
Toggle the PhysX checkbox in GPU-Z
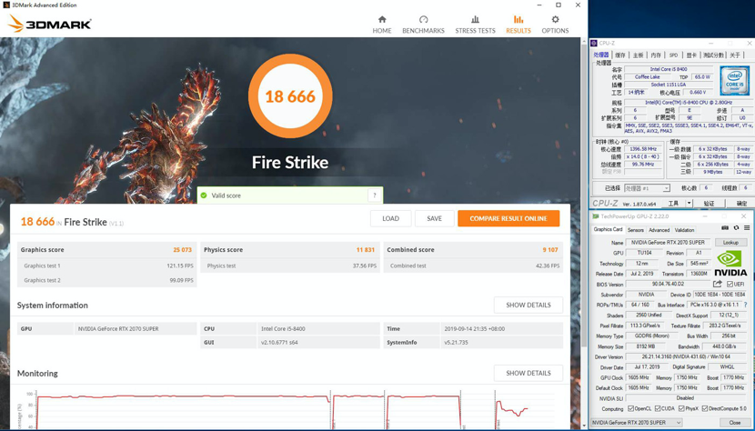tap(681, 409)
